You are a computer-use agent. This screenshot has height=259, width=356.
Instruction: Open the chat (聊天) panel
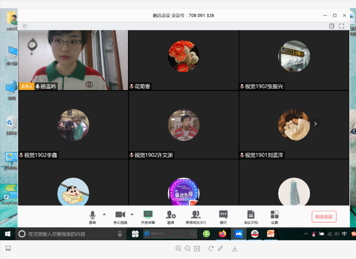[x=223, y=216]
